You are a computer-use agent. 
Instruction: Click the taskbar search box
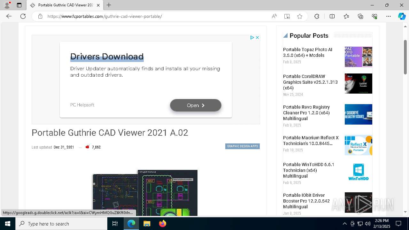(x=61, y=224)
